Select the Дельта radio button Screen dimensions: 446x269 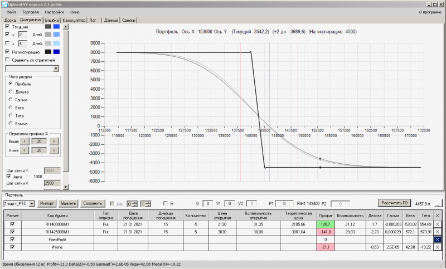point(11,92)
